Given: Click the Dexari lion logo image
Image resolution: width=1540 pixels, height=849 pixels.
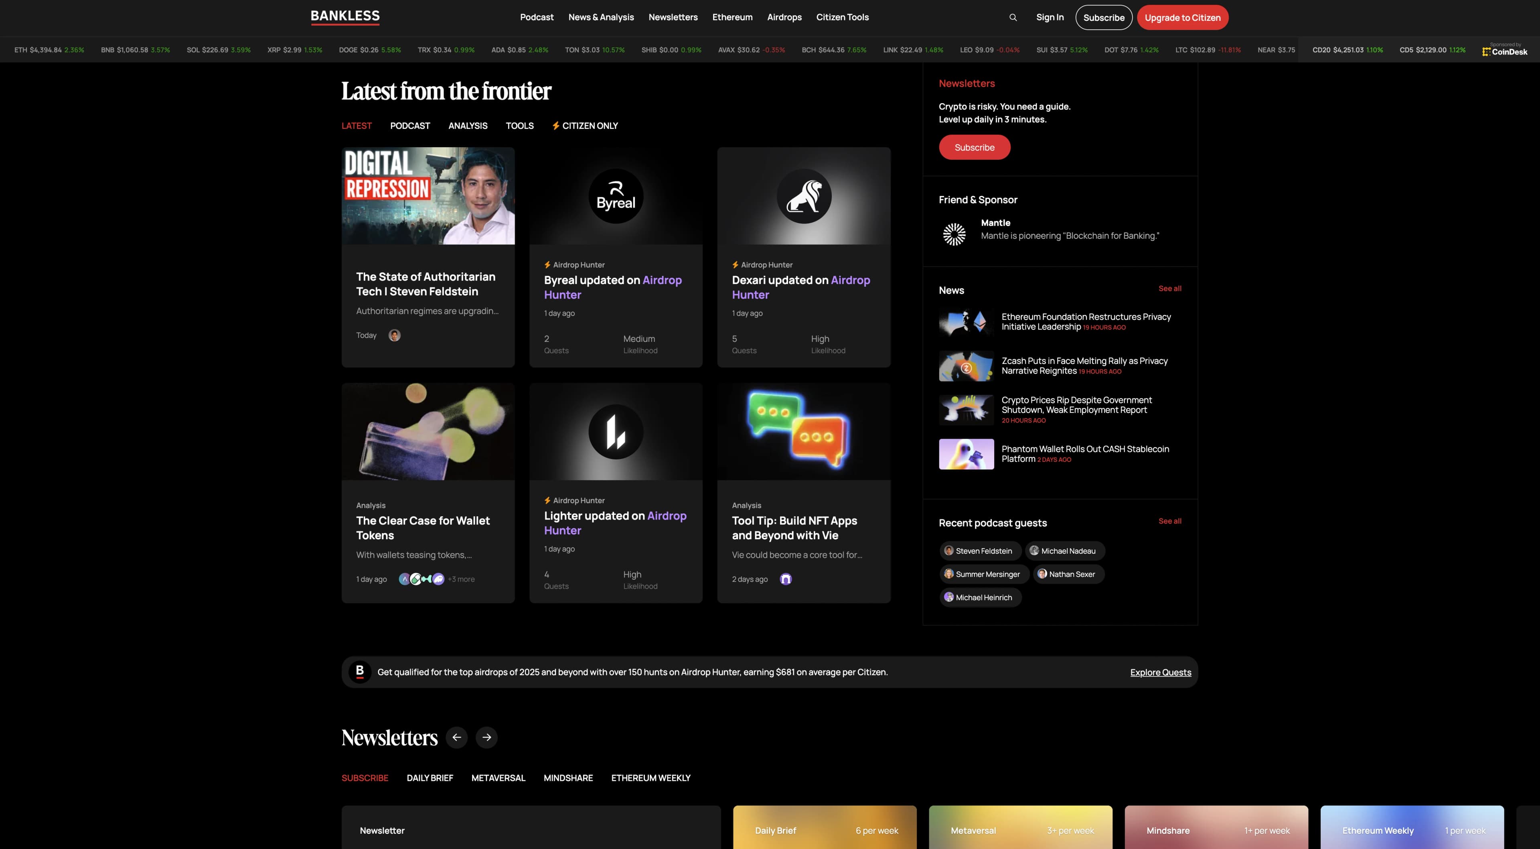Looking at the screenshot, I should click(803, 196).
